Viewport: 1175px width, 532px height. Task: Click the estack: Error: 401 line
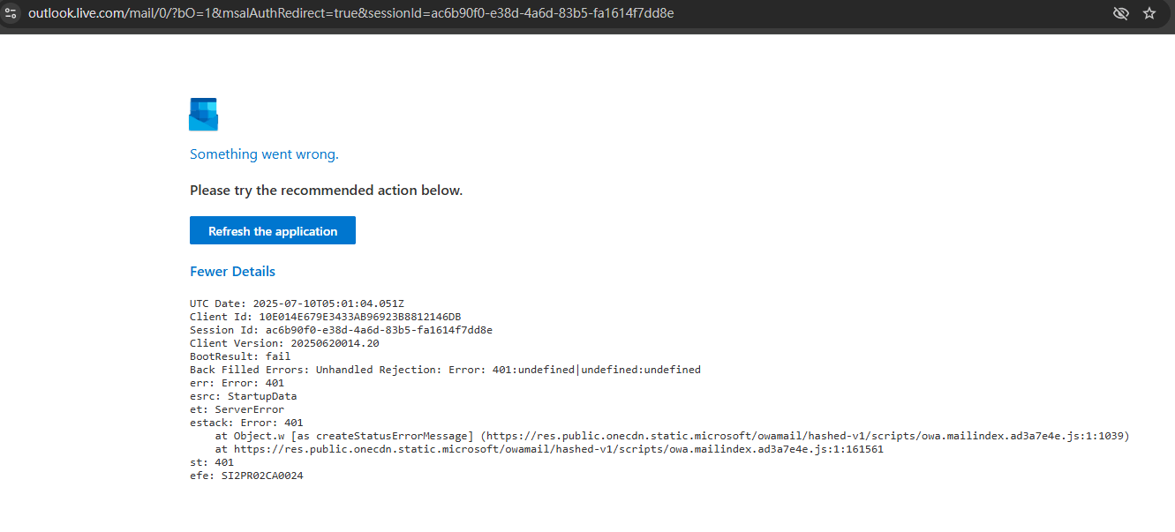tap(246, 423)
